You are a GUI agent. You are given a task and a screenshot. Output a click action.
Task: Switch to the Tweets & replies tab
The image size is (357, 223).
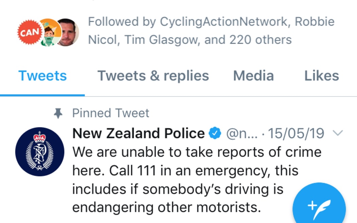[153, 76]
